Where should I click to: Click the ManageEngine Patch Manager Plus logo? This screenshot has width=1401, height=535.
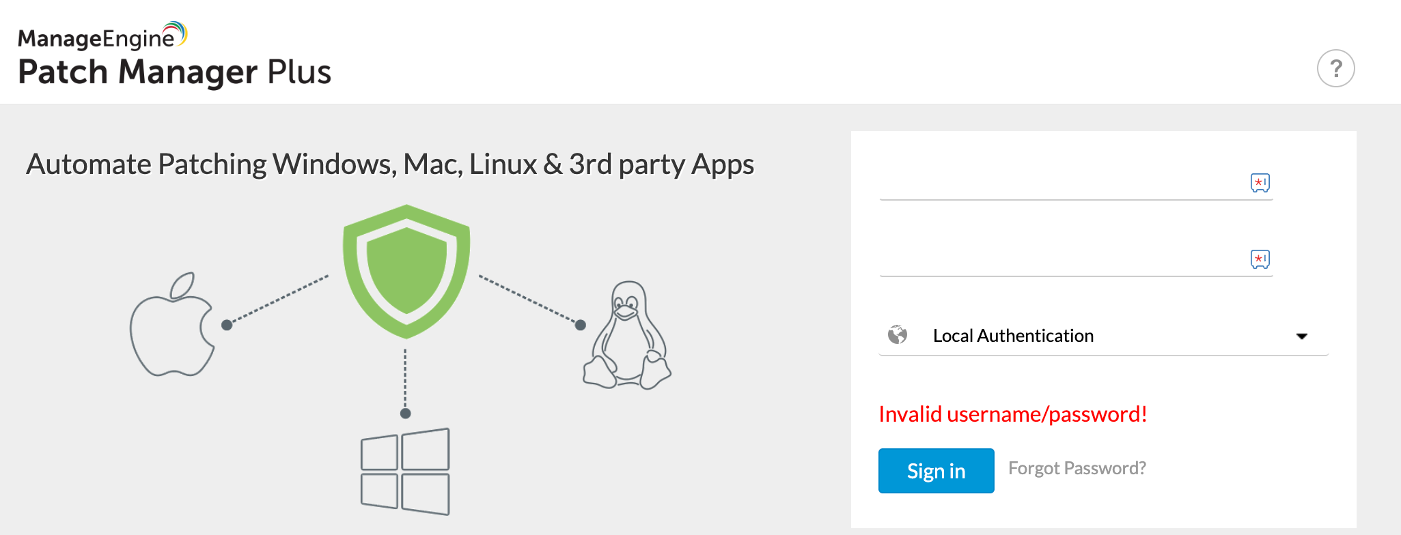(x=175, y=55)
